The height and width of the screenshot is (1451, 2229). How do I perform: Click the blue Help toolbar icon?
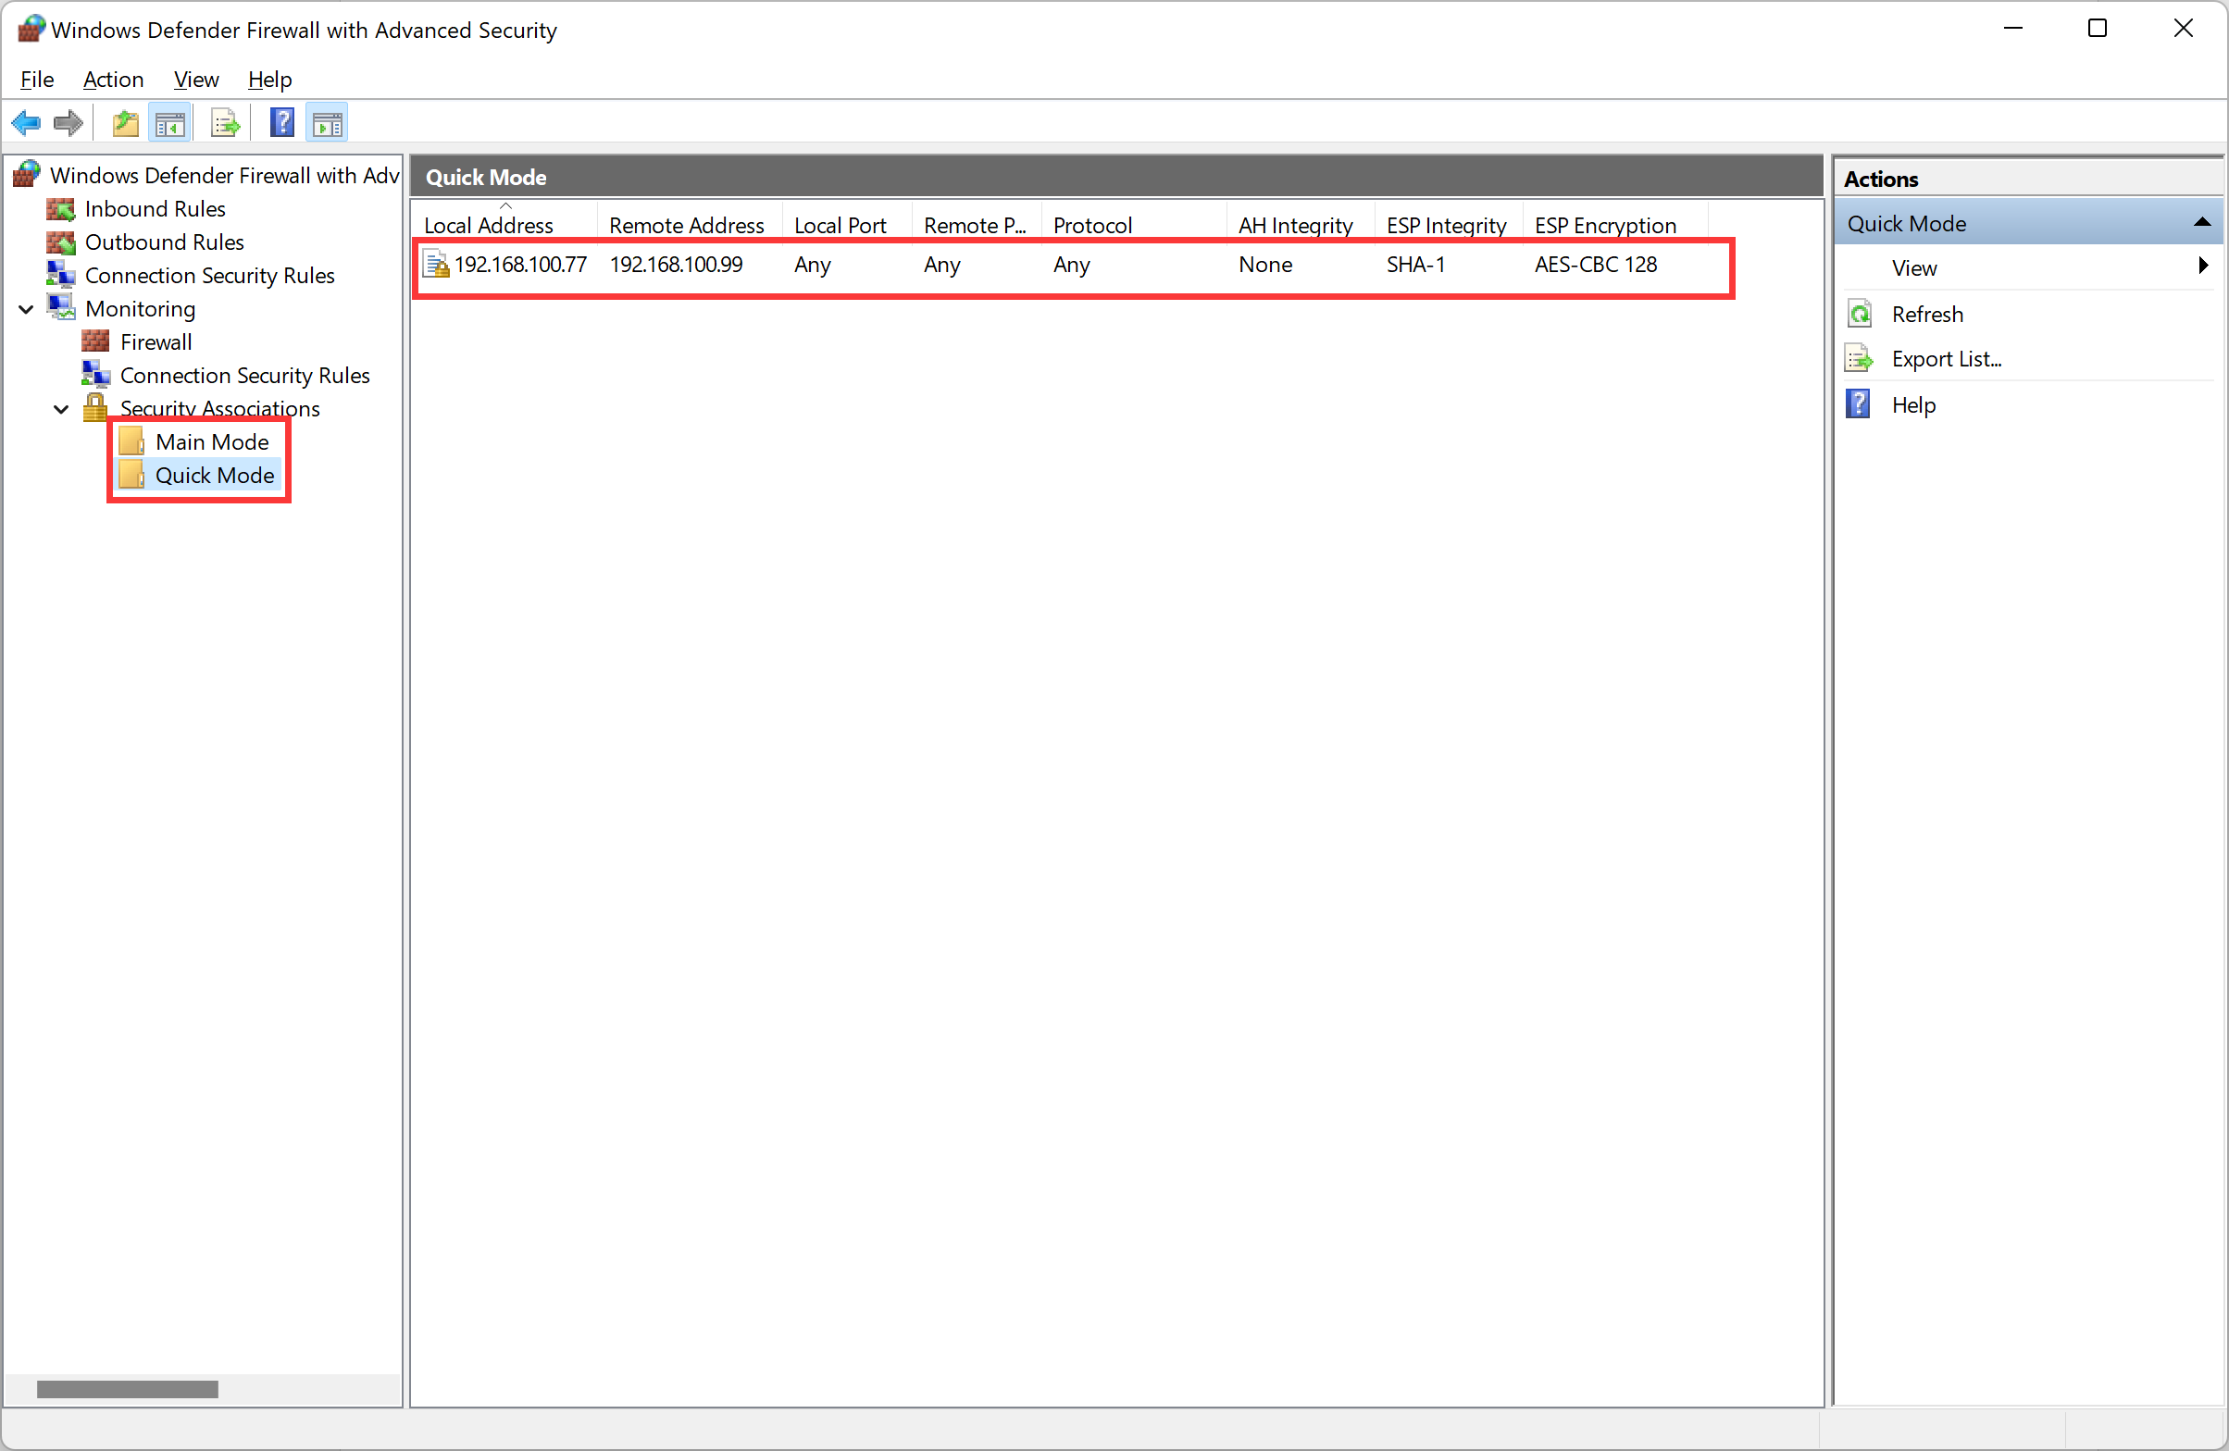tap(282, 123)
